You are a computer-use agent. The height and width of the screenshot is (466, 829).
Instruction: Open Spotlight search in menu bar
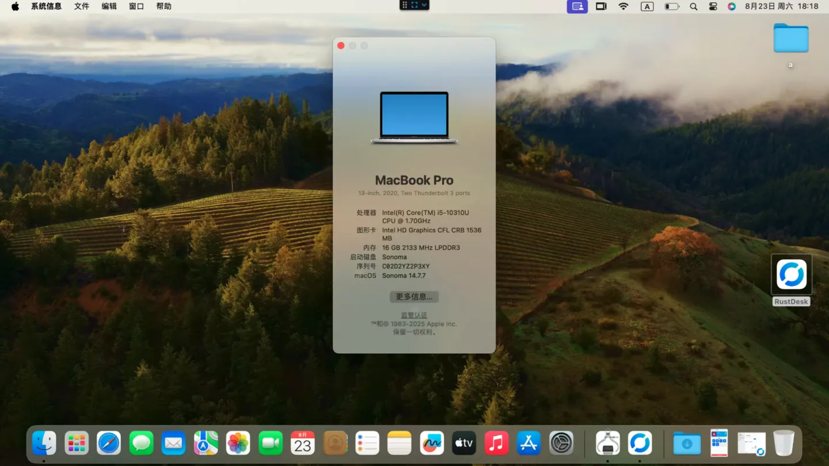click(694, 6)
